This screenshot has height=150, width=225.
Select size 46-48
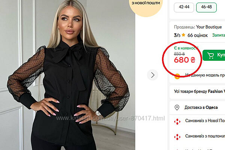click(206, 7)
